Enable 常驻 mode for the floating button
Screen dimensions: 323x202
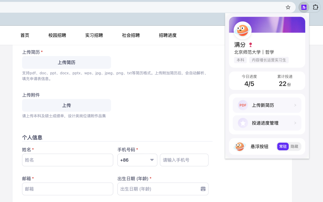pos(283,146)
